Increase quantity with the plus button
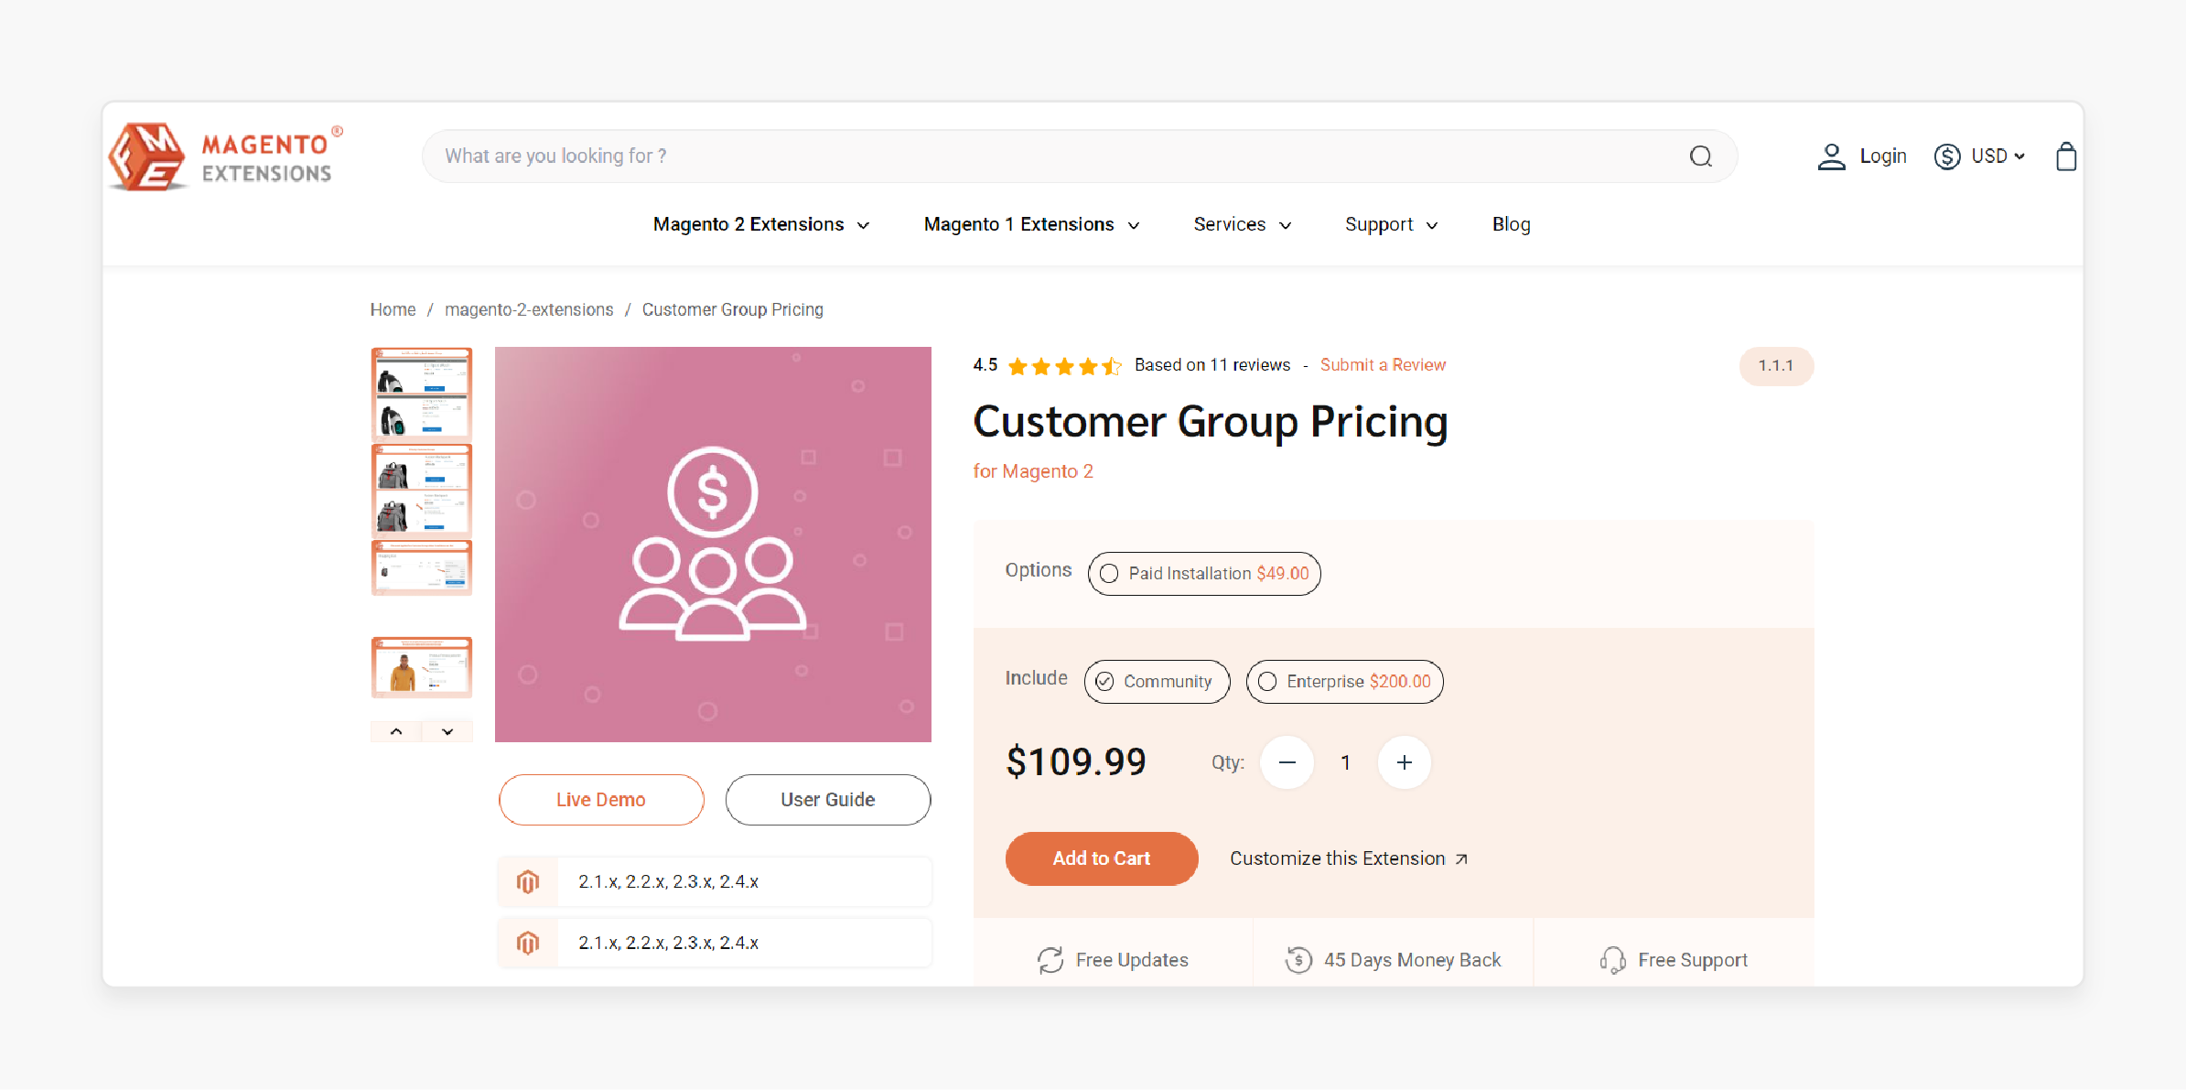2186x1090 pixels. (x=1405, y=762)
